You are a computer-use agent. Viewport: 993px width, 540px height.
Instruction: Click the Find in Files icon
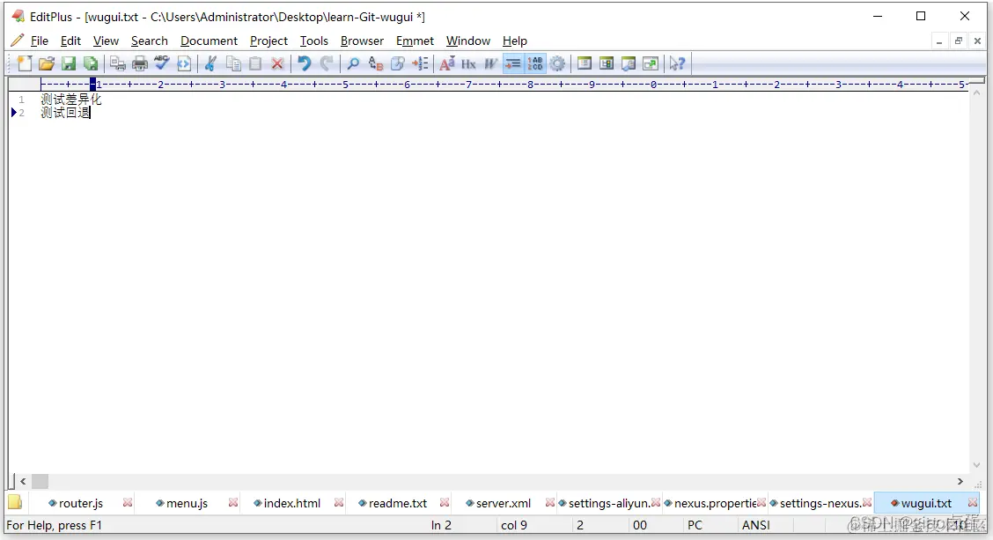(x=398, y=63)
